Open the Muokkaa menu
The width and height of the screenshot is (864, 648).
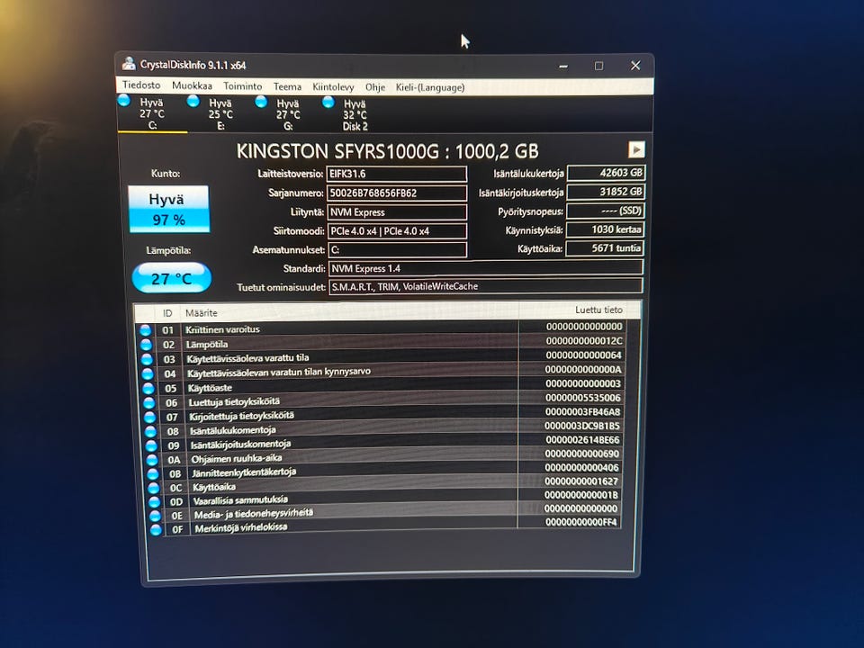[192, 85]
